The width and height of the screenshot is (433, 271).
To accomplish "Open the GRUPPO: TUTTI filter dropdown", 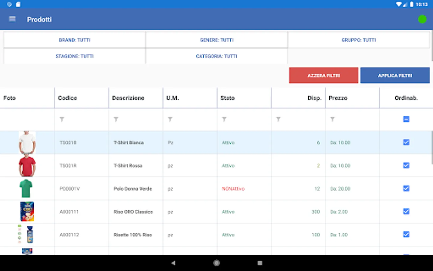I will pos(359,40).
